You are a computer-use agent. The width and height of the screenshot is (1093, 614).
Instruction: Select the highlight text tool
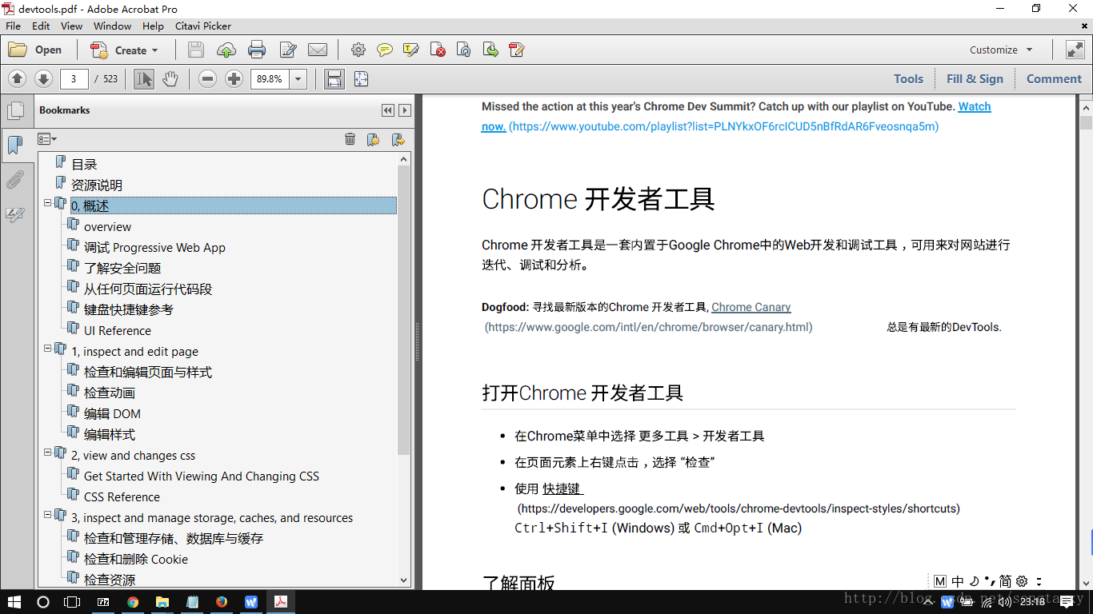point(411,50)
